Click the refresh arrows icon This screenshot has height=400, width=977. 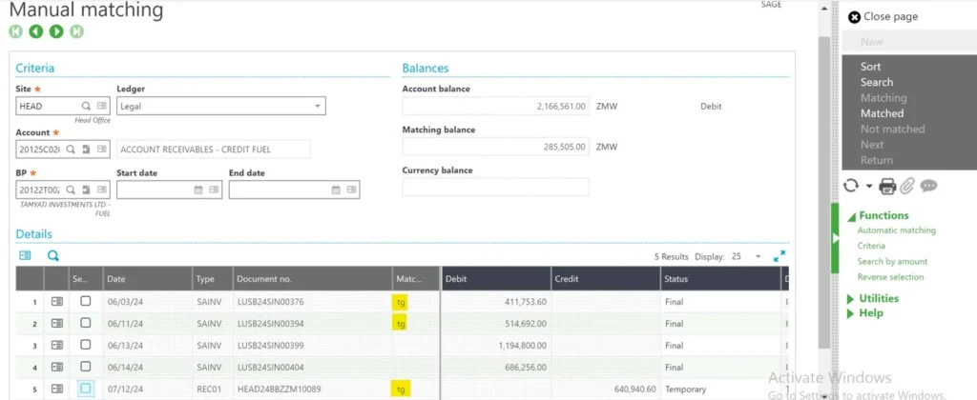pos(851,186)
